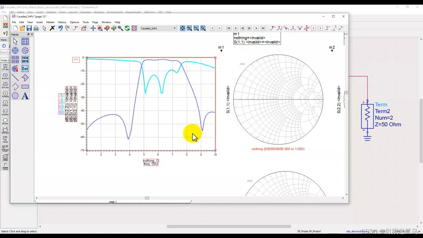The width and height of the screenshot is (423, 238).
Task: Insert a Smith chart from the palette
Action: pos(25,51)
